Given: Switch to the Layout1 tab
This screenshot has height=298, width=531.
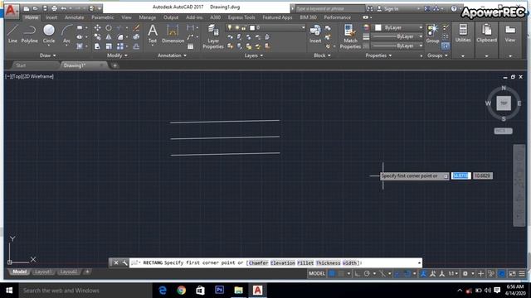Looking at the screenshot, I should 42,272.
